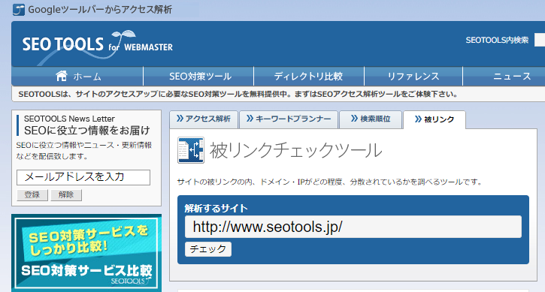Click the Googleツールバーからアクセス解析 title text
This screenshot has height=292, width=545.
point(100,10)
